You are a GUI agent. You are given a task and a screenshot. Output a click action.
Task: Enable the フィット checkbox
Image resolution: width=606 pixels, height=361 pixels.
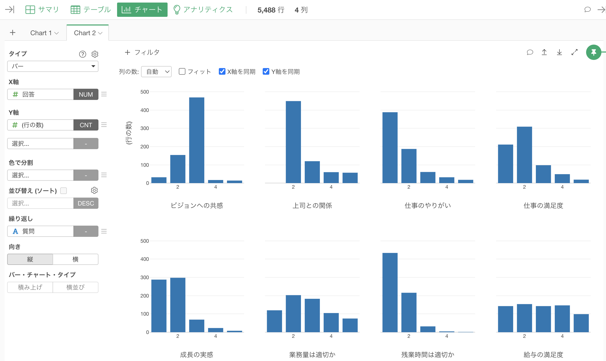(x=182, y=72)
